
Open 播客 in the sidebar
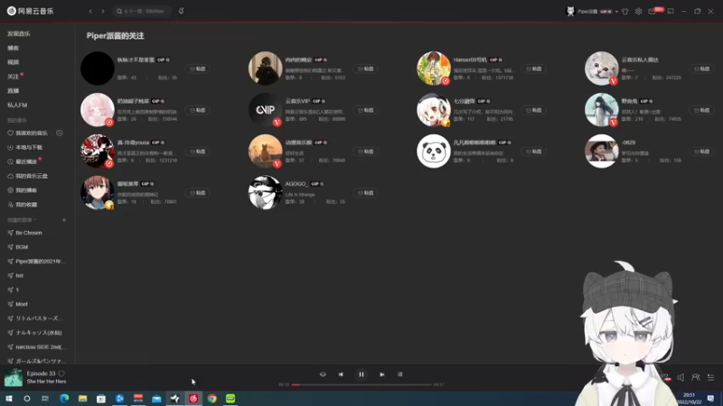[13, 48]
